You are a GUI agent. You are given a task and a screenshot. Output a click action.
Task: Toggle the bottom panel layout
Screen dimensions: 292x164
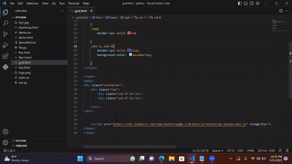click(245, 3)
